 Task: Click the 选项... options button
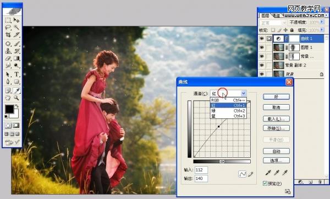276,161
